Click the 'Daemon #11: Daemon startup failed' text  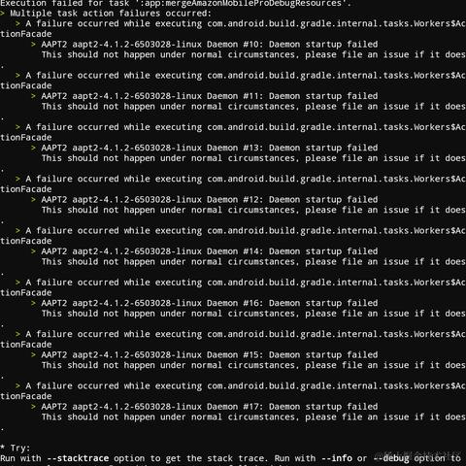[x=292, y=96]
